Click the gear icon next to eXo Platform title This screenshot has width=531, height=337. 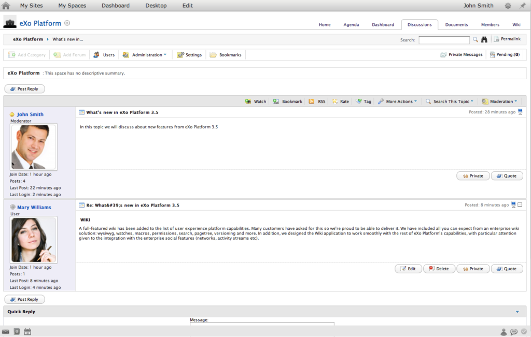point(67,23)
